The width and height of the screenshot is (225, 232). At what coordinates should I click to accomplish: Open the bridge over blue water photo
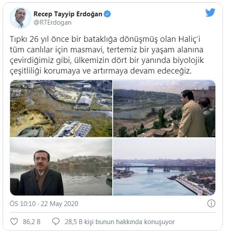164,167
